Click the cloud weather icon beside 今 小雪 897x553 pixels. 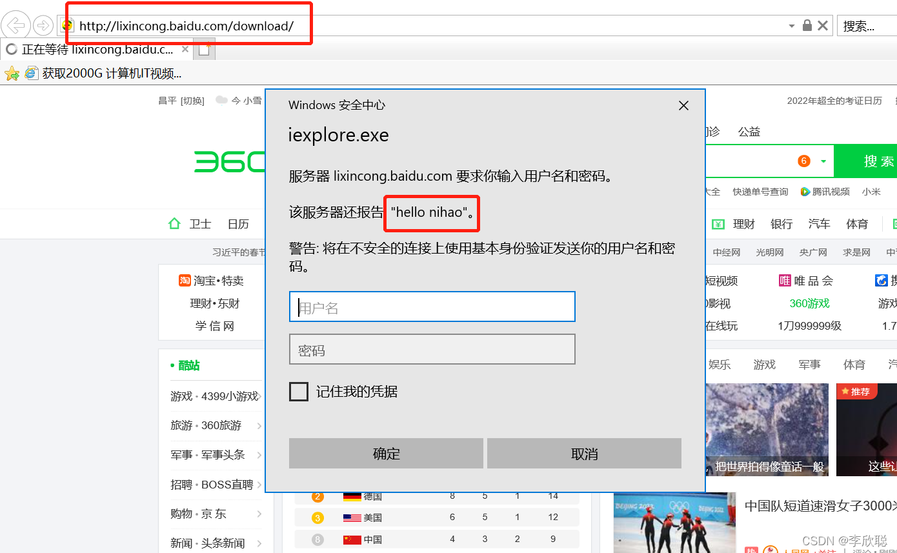tap(221, 100)
